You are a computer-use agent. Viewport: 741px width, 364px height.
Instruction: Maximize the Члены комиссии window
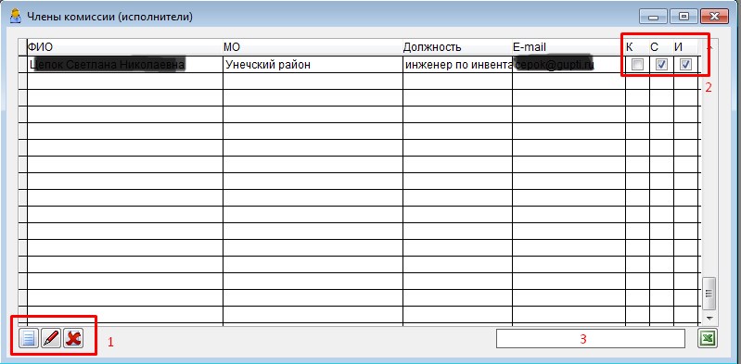point(684,17)
